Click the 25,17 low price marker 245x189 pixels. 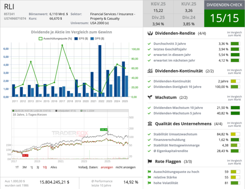[25, 155]
